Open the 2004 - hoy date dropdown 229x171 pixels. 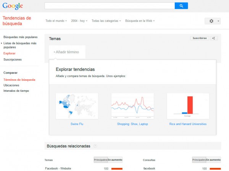point(80,21)
